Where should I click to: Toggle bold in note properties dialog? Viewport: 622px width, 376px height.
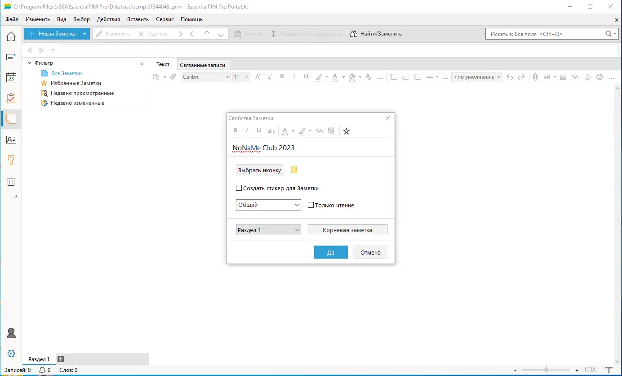[x=235, y=131]
